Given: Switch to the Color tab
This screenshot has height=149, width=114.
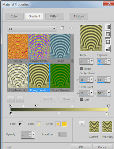Looking at the screenshot, I should point(14,16).
